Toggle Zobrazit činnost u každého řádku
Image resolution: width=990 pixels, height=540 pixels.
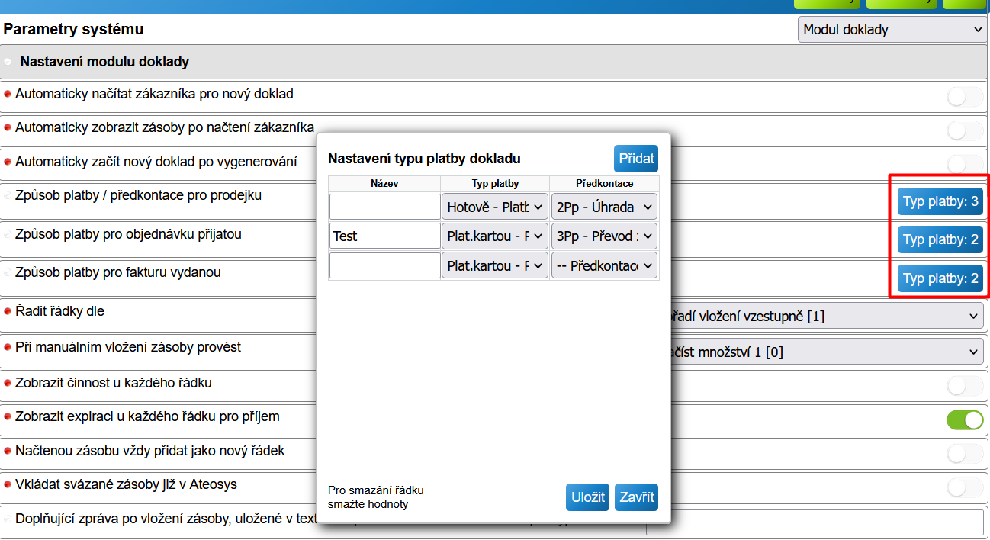click(965, 386)
